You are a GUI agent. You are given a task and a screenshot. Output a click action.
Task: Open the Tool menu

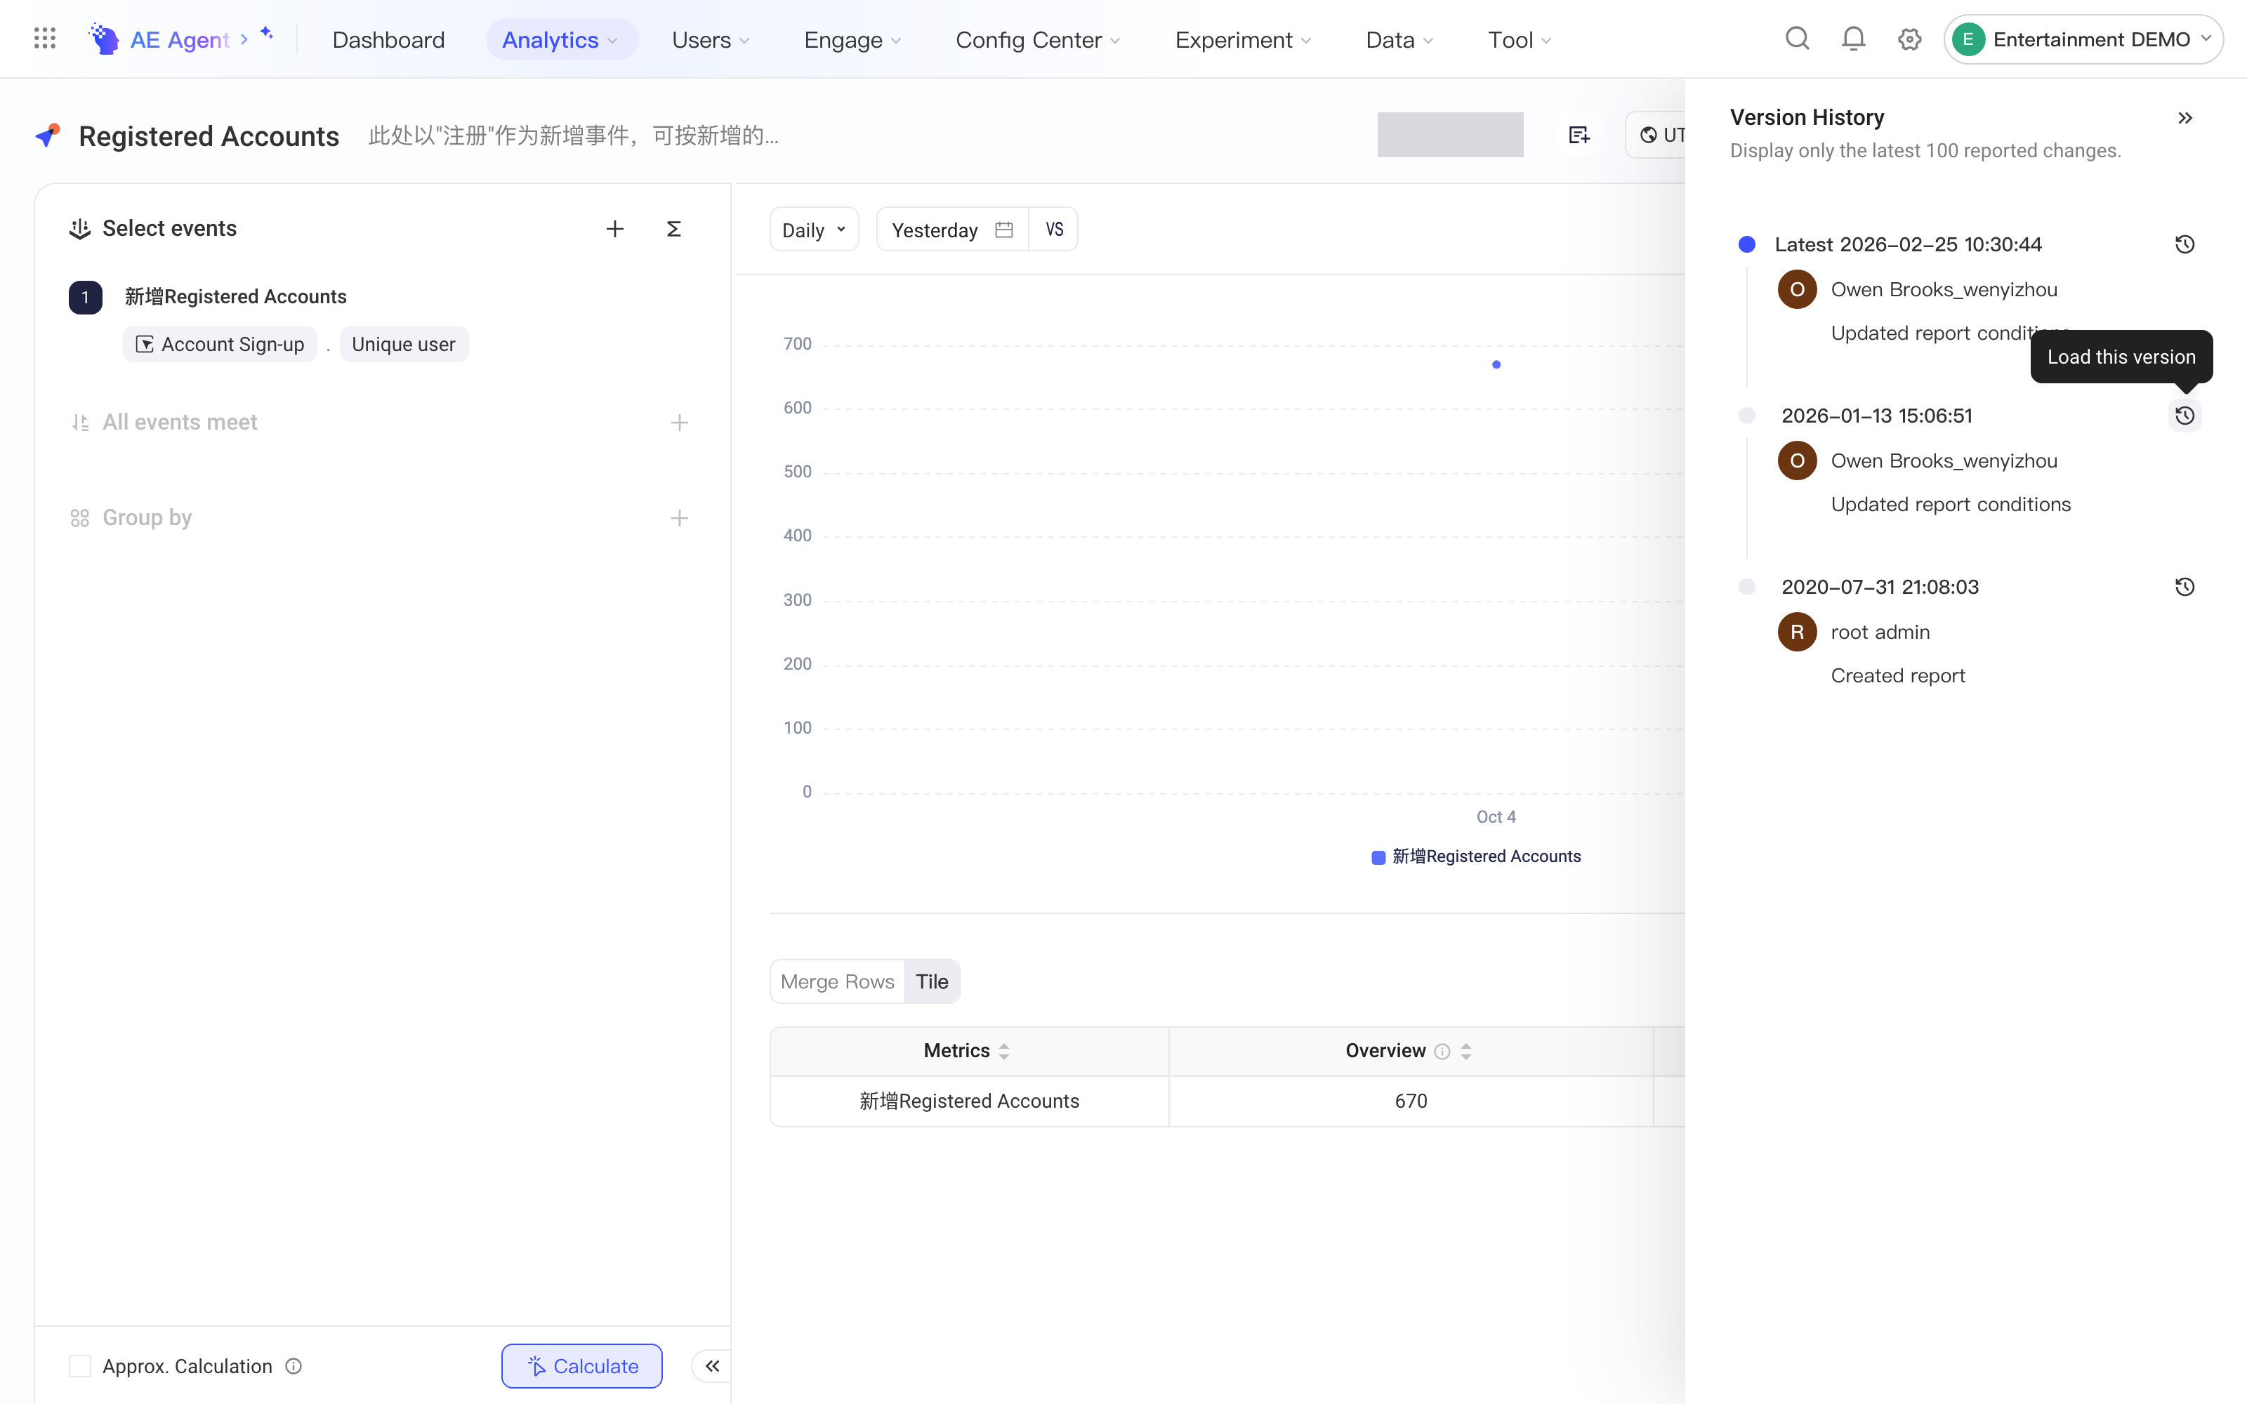[x=1520, y=39]
